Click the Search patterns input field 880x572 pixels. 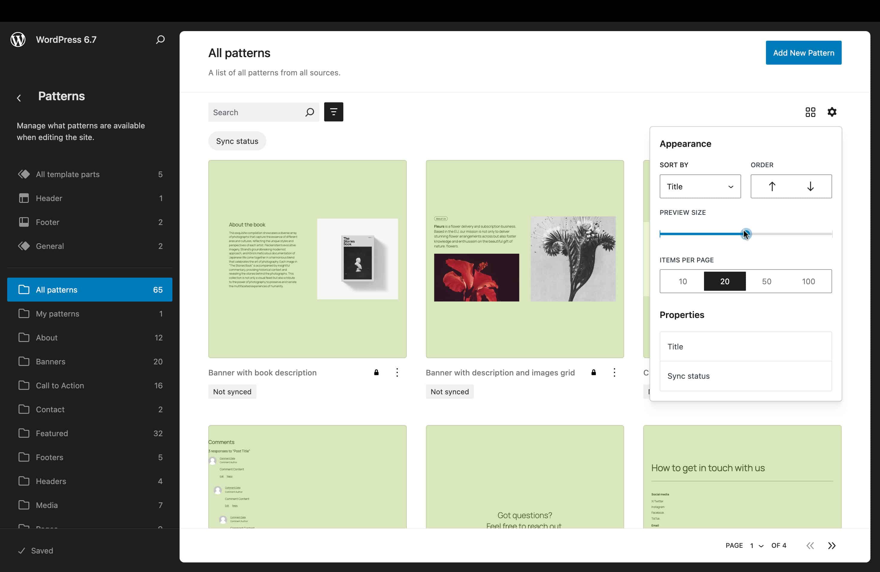point(264,112)
